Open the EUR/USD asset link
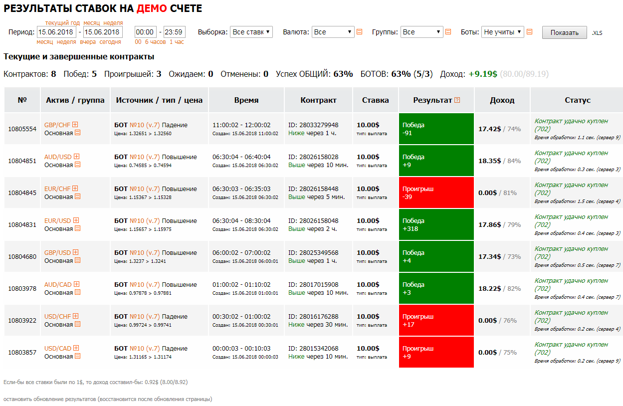Viewport: 623px width, 406px height. (x=58, y=221)
